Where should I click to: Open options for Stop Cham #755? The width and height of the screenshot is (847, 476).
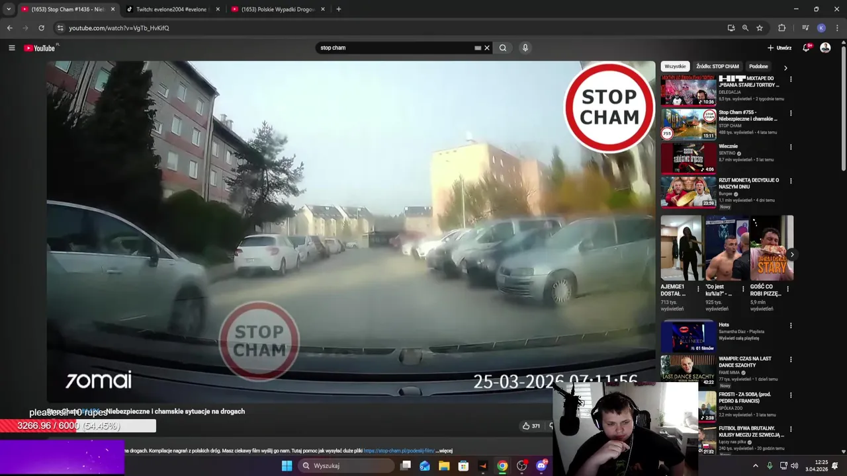[790, 113]
